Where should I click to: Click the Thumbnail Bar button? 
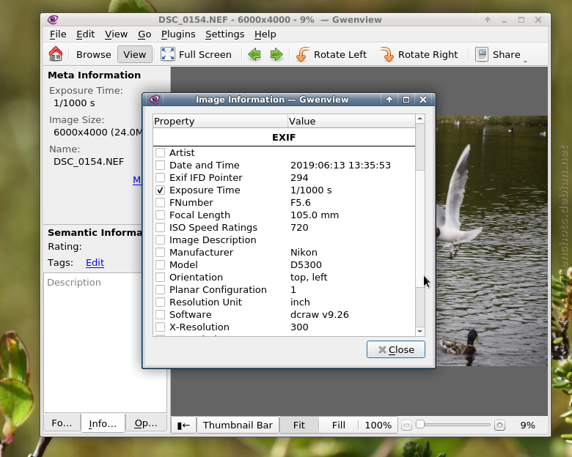[x=238, y=426]
